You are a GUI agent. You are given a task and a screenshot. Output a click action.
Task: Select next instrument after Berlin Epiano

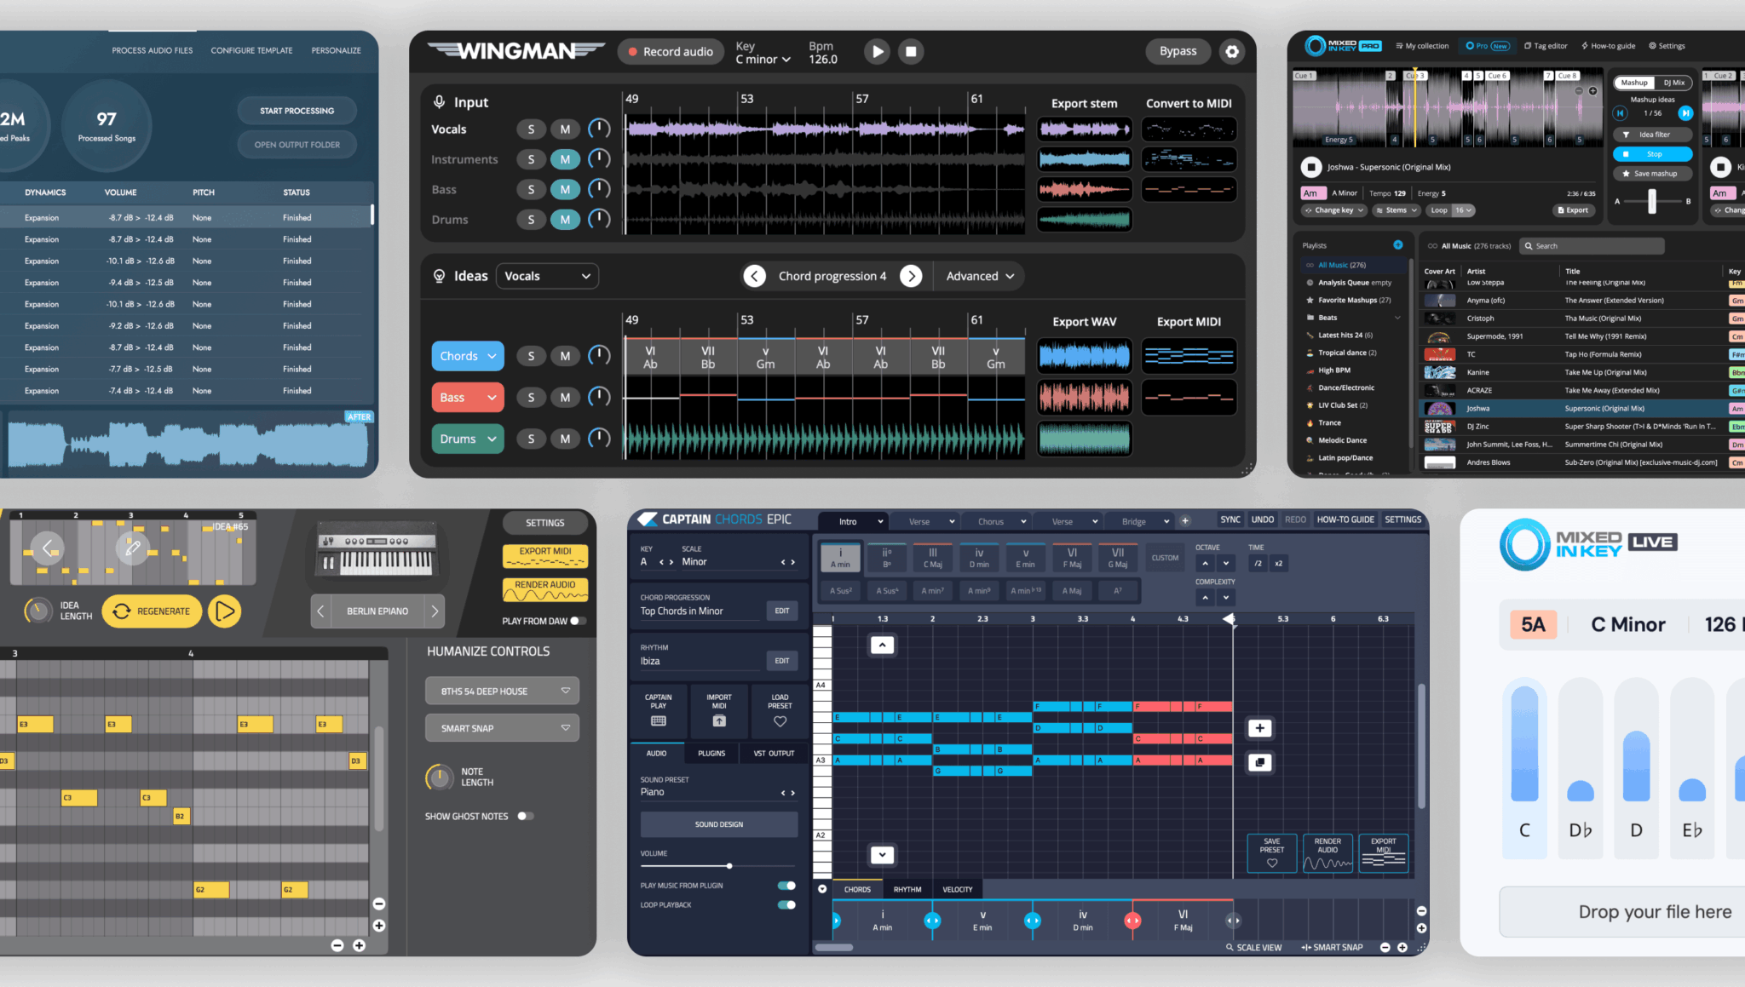tap(435, 611)
